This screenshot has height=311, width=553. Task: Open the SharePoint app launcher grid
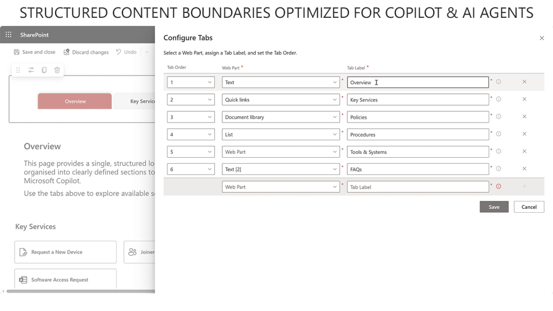click(8, 35)
